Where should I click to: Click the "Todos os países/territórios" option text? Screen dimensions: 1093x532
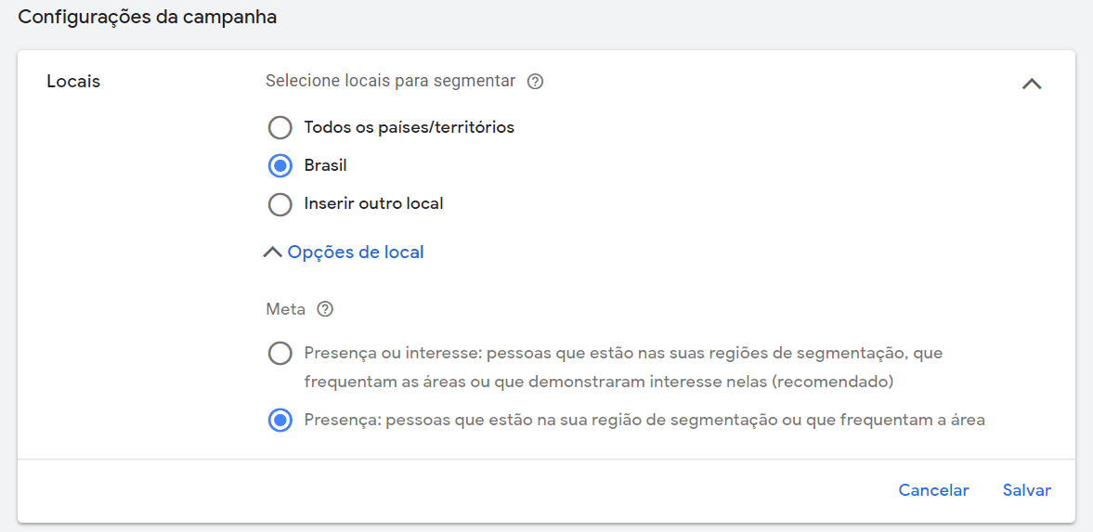[409, 127]
